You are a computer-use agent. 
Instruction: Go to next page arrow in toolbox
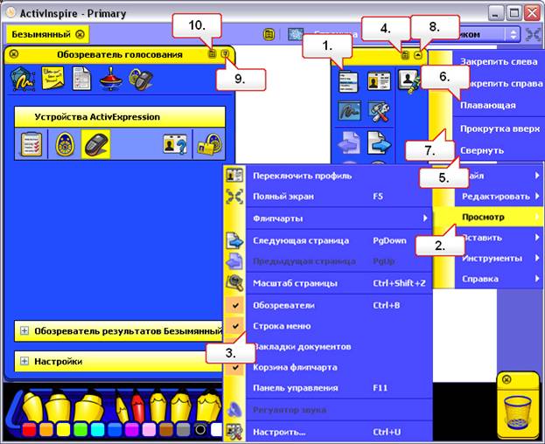(379, 142)
